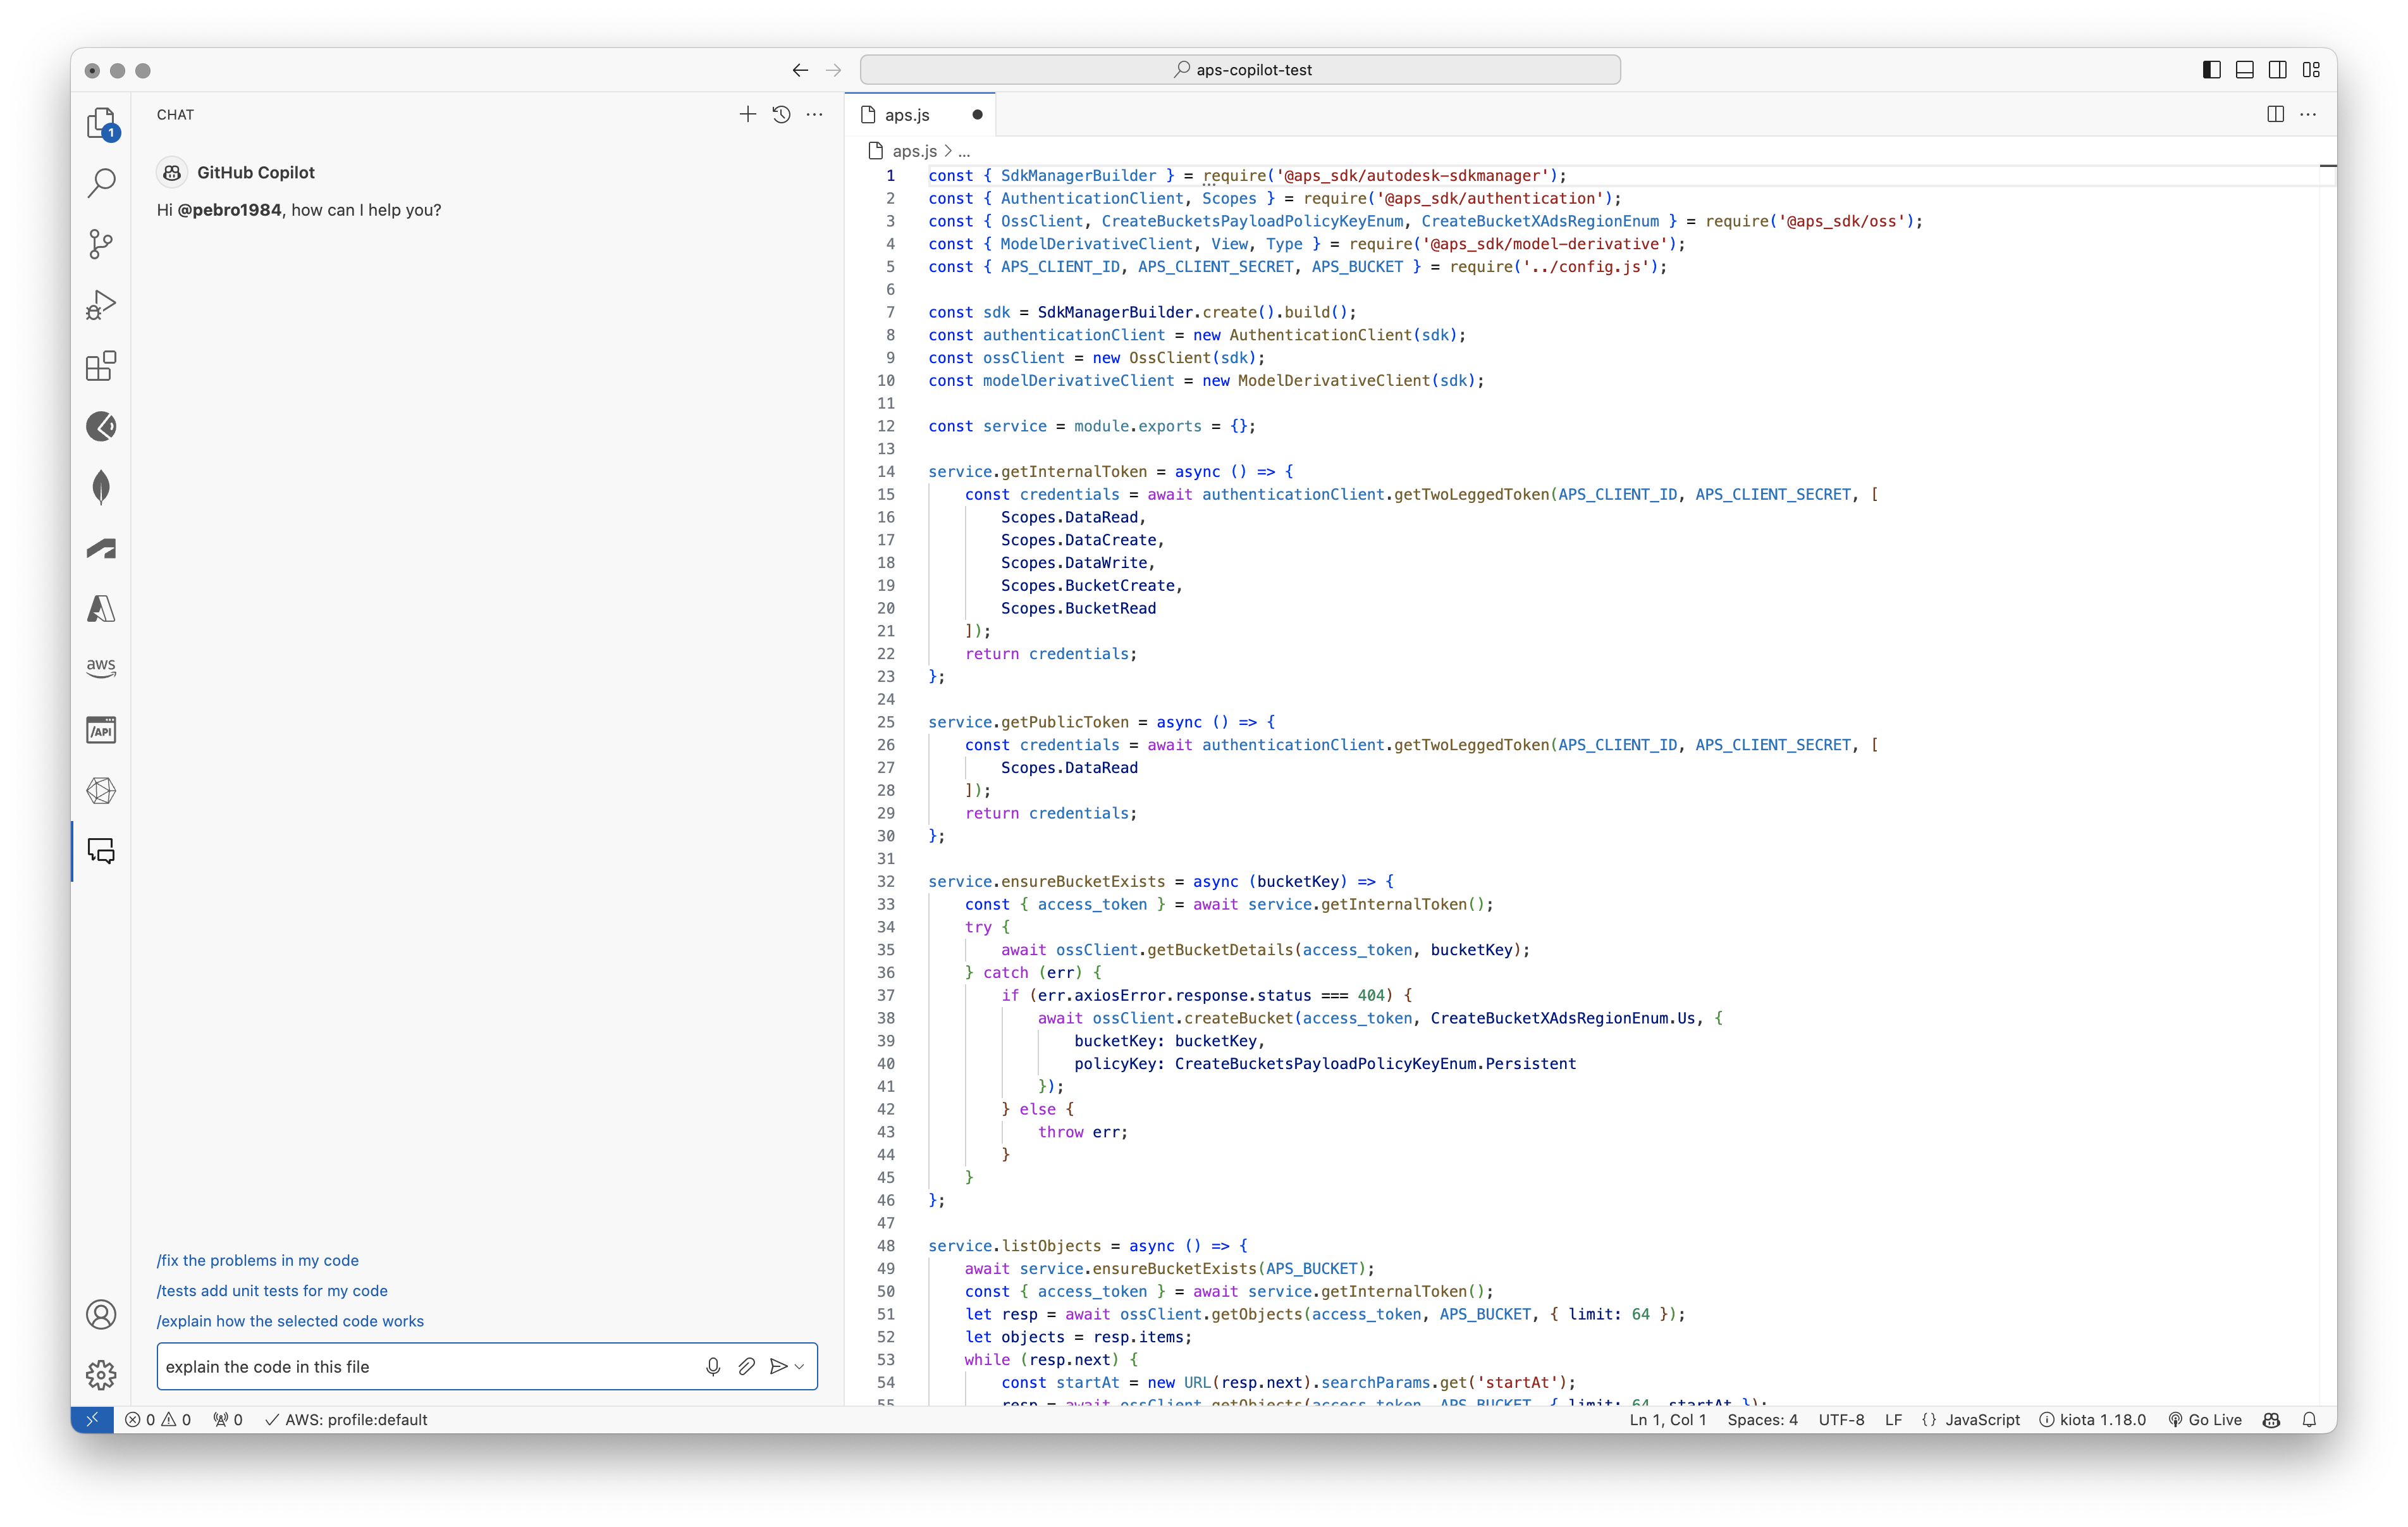Open the chat history dropdown
2408x1527 pixels.
[x=781, y=114]
